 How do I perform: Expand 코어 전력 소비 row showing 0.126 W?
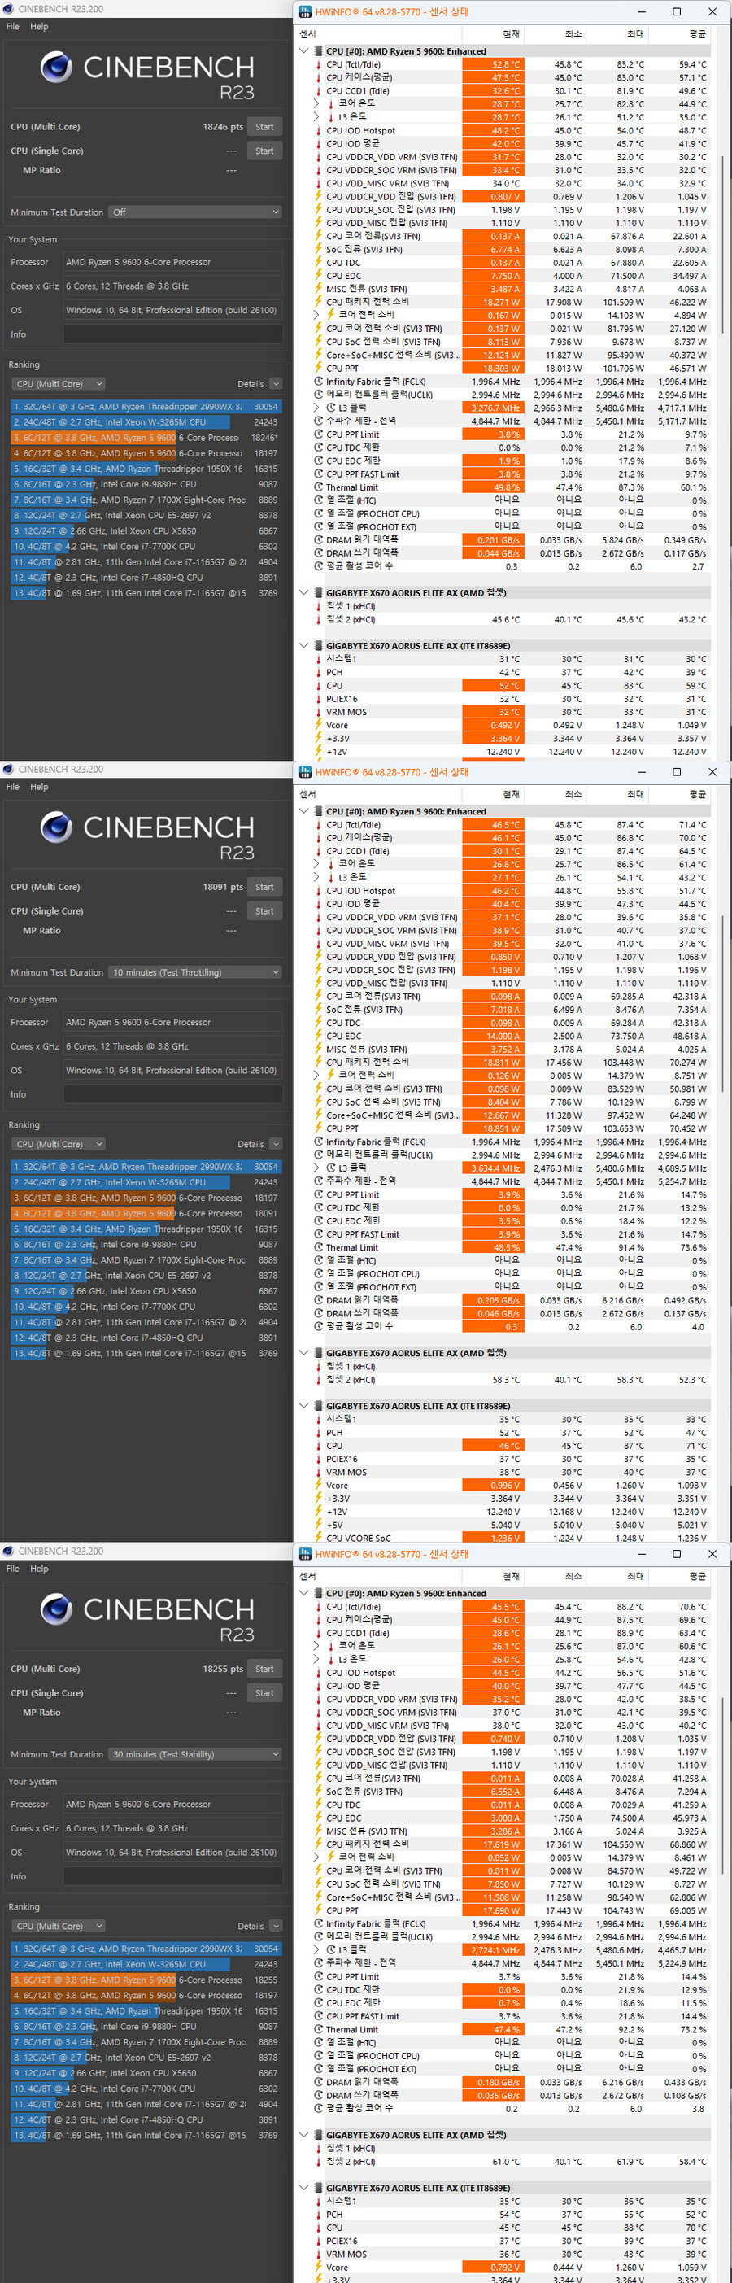(316, 1076)
